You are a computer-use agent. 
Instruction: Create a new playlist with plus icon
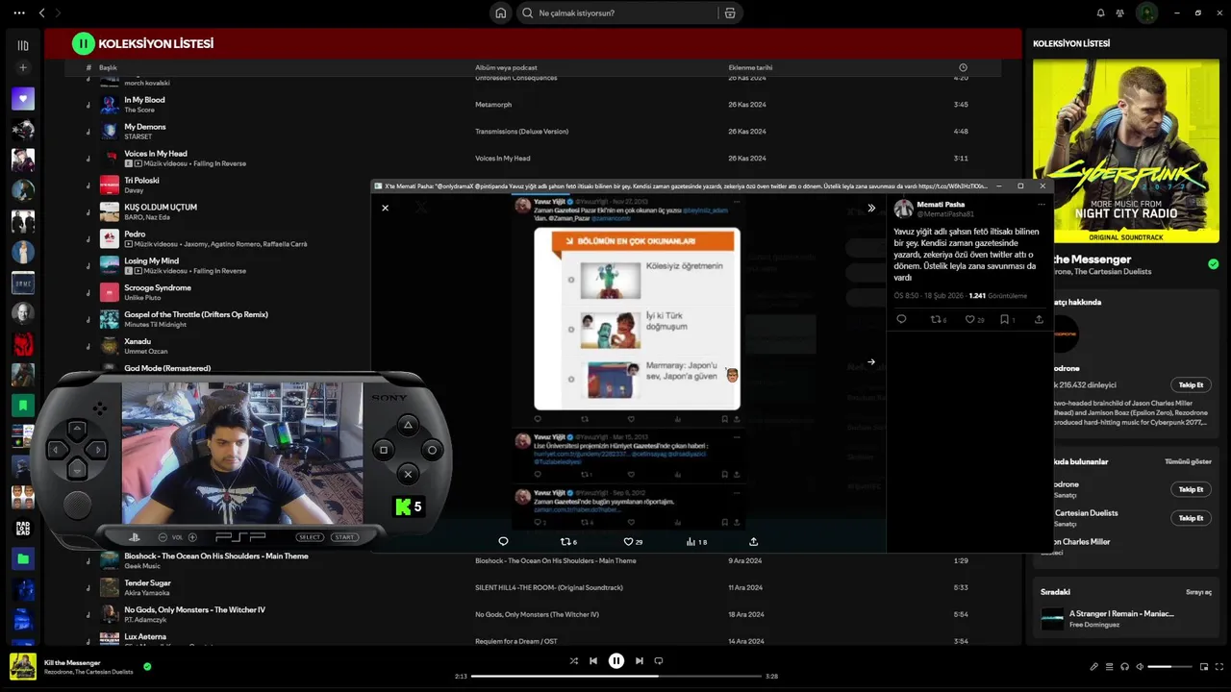point(23,68)
